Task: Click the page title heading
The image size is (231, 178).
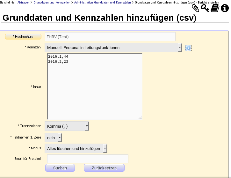Action: tap(99, 18)
